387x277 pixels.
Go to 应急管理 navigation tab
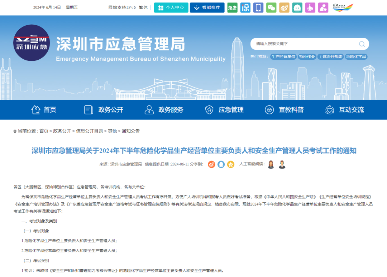tap(224, 110)
